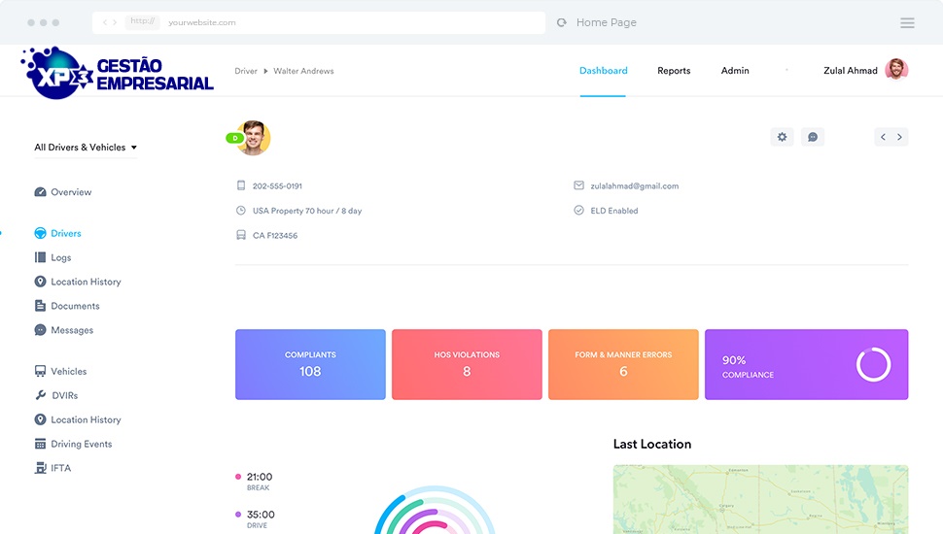
Task: Click the Last Location map
Action: pos(761,499)
